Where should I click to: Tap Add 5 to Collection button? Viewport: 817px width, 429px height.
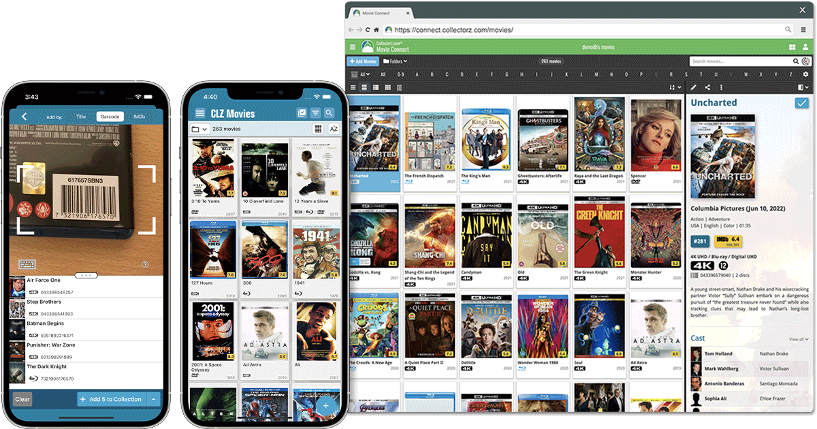pyautogui.click(x=111, y=400)
